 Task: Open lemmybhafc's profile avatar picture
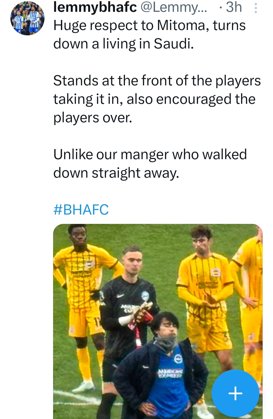(27, 18)
